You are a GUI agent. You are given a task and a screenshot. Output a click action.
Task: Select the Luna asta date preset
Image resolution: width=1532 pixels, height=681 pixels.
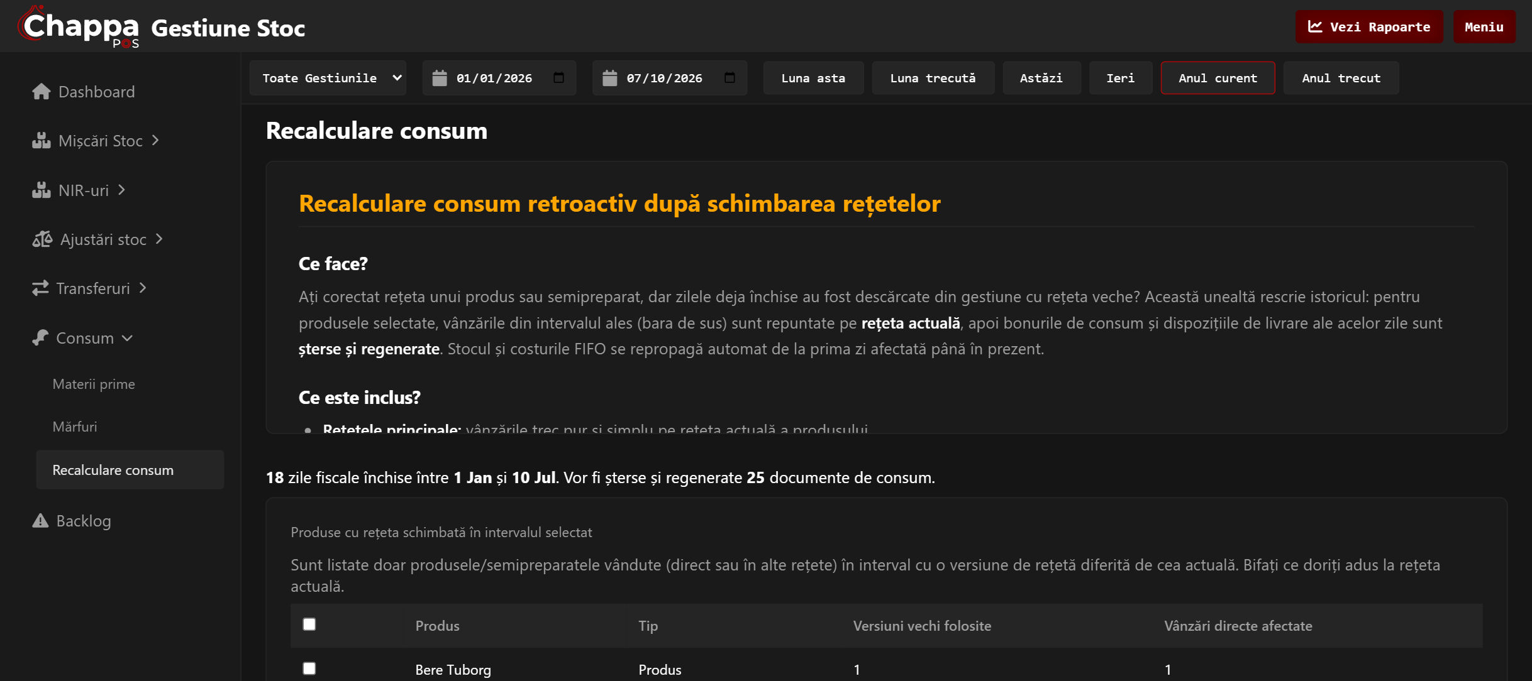[x=813, y=78]
